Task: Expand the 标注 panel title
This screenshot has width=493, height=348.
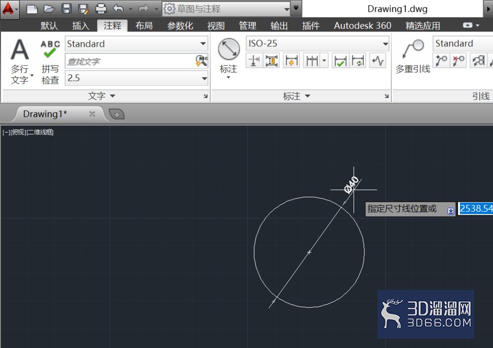Action: coord(296,96)
